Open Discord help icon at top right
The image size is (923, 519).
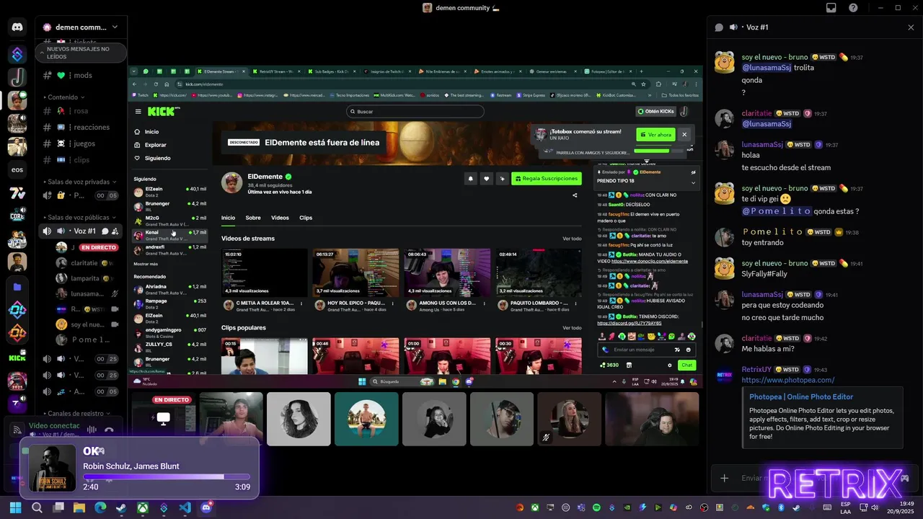click(853, 8)
